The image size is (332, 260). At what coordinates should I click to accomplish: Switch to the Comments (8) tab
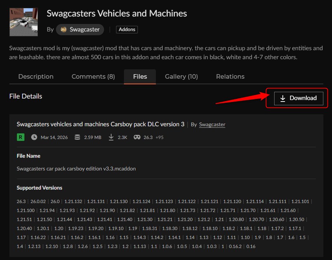[93, 76]
